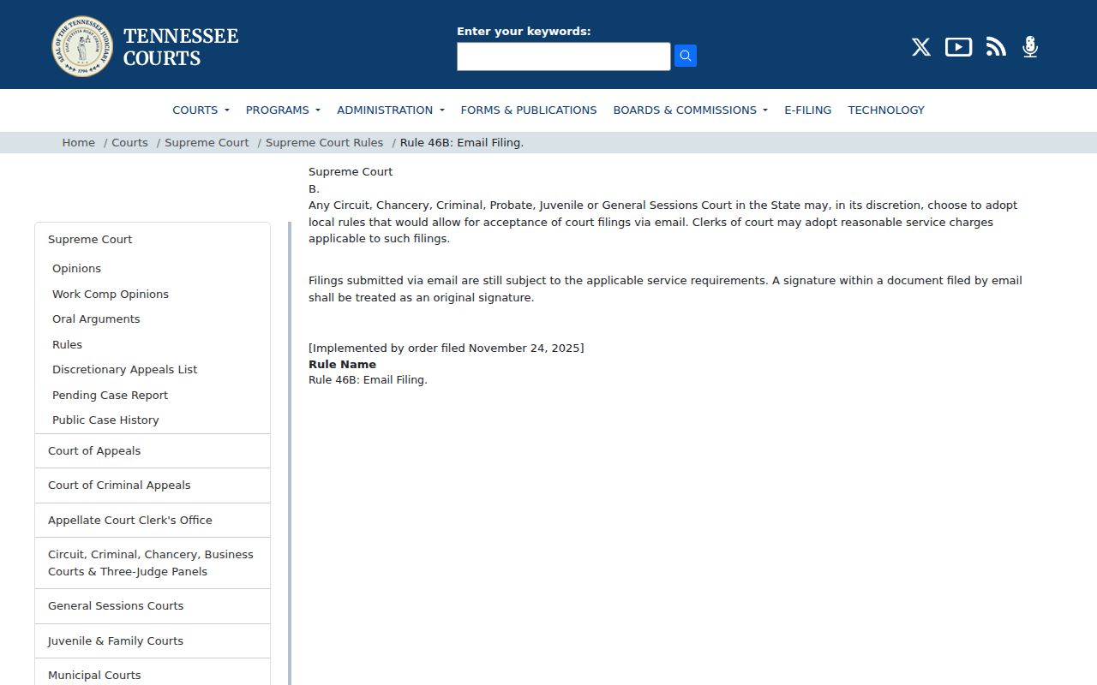The width and height of the screenshot is (1097, 685).
Task: Click the 'Enter your keywords:' label
Action: point(524,32)
